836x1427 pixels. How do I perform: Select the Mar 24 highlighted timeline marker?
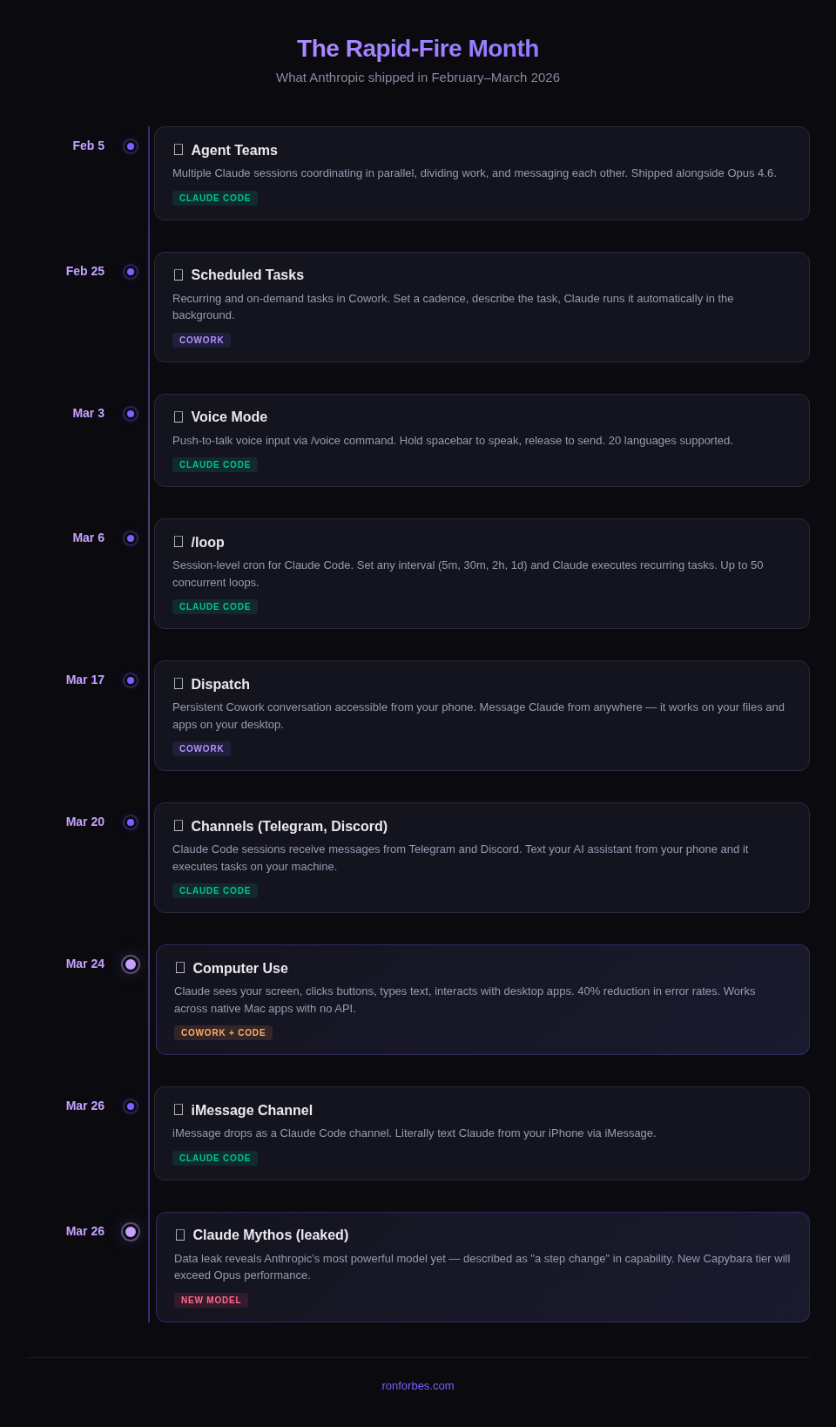pos(131,964)
